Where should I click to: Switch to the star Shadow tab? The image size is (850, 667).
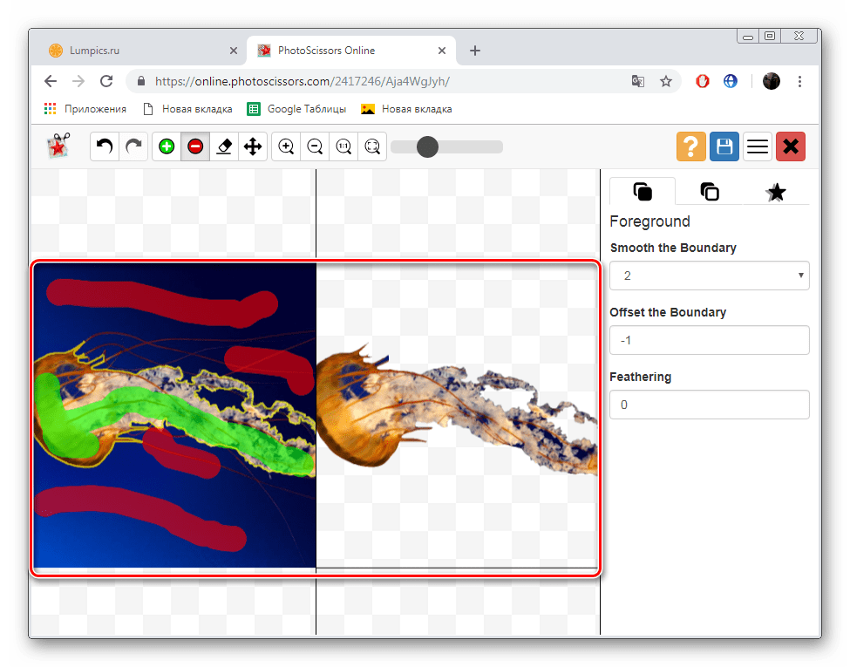(775, 192)
